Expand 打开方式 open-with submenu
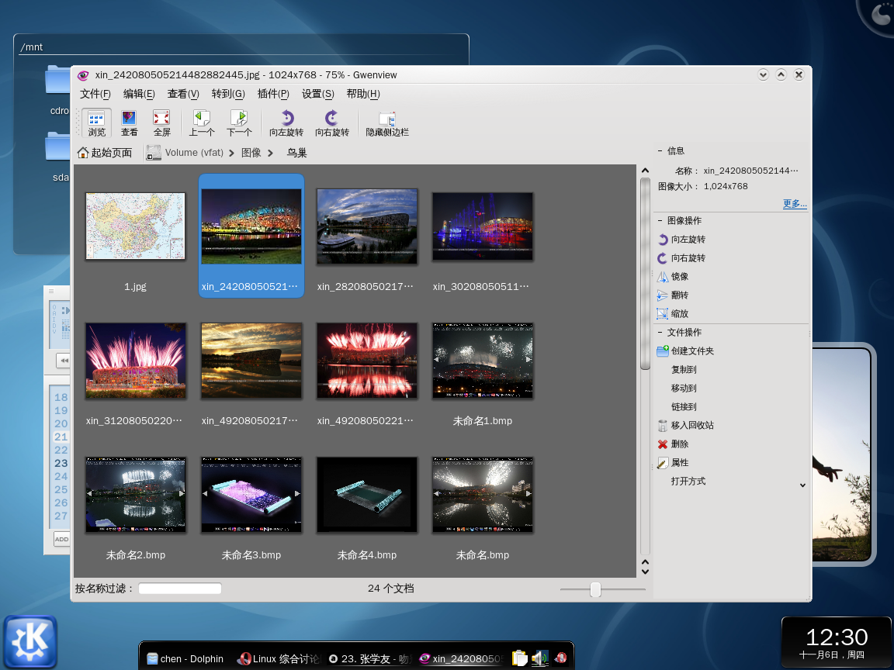This screenshot has width=894, height=670. tap(802, 485)
